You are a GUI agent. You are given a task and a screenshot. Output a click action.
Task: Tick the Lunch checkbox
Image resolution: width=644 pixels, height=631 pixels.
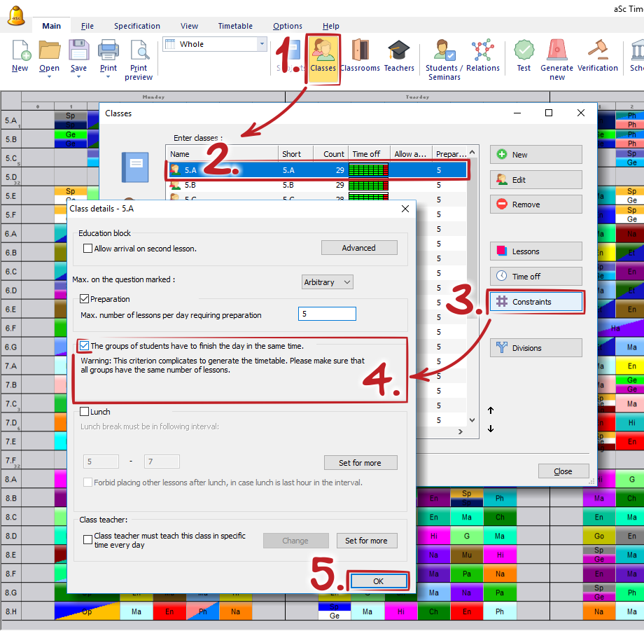(x=84, y=412)
